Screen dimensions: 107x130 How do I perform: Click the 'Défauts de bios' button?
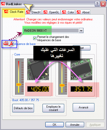click(23, 108)
